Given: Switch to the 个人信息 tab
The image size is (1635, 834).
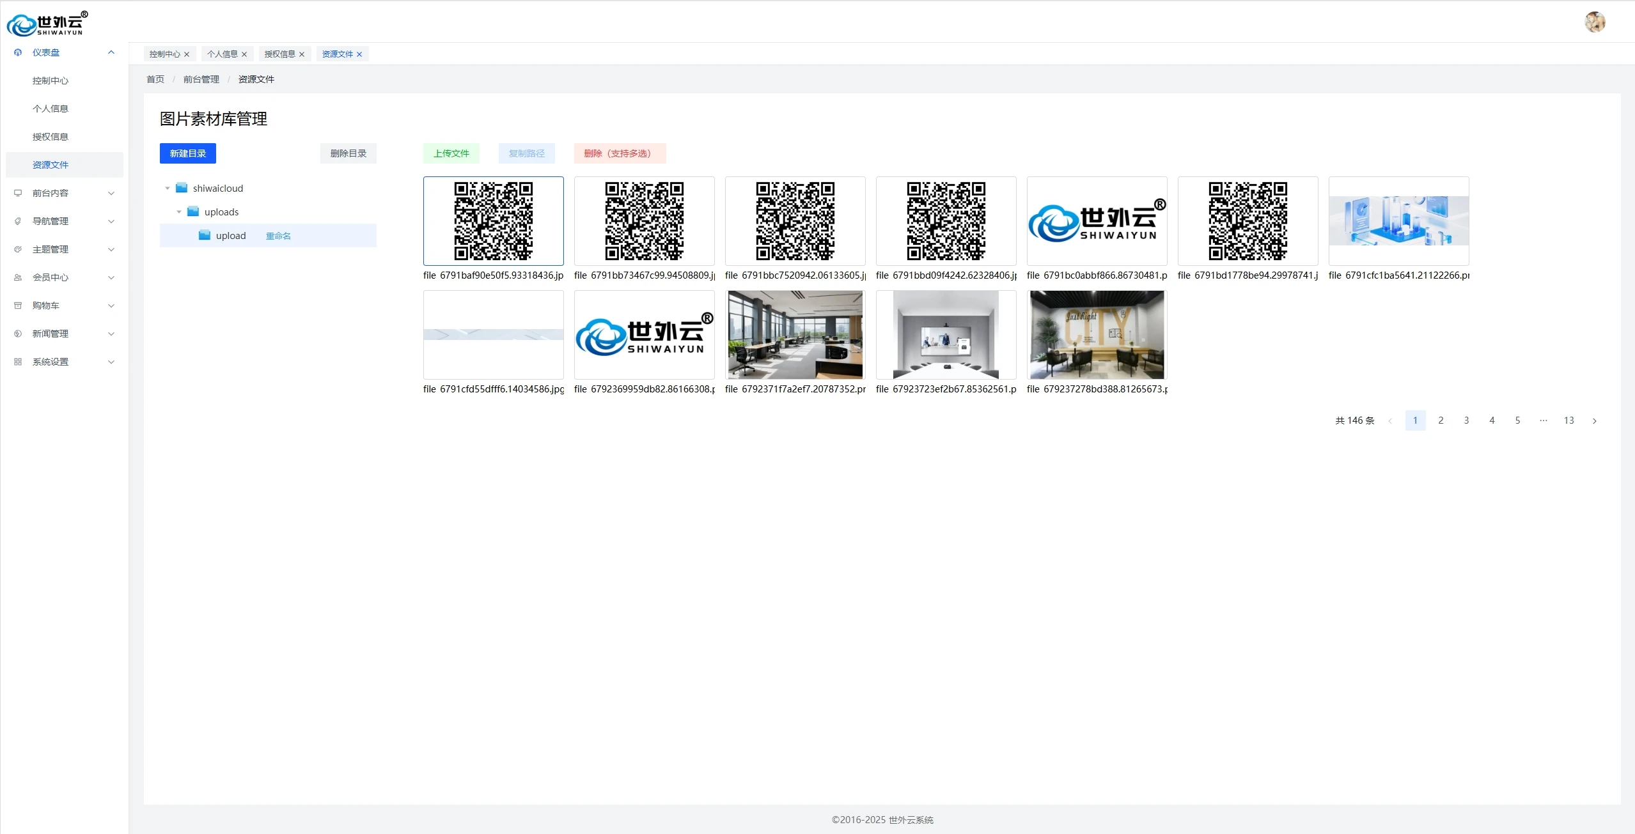Looking at the screenshot, I should coord(222,54).
